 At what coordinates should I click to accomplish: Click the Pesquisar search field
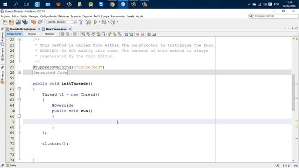(x=273, y=16)
